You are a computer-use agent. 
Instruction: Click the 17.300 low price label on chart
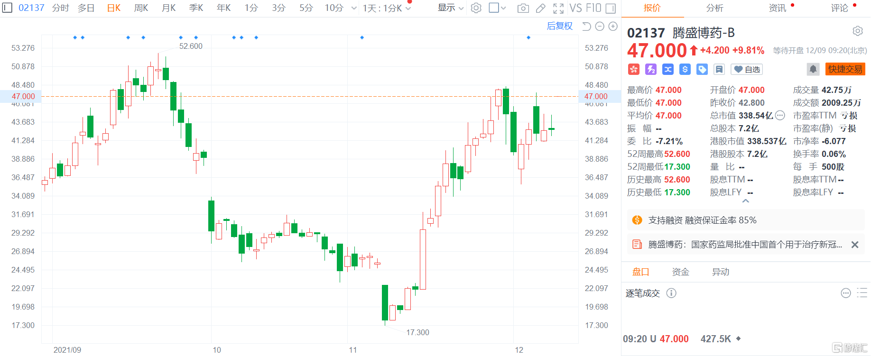417,332
